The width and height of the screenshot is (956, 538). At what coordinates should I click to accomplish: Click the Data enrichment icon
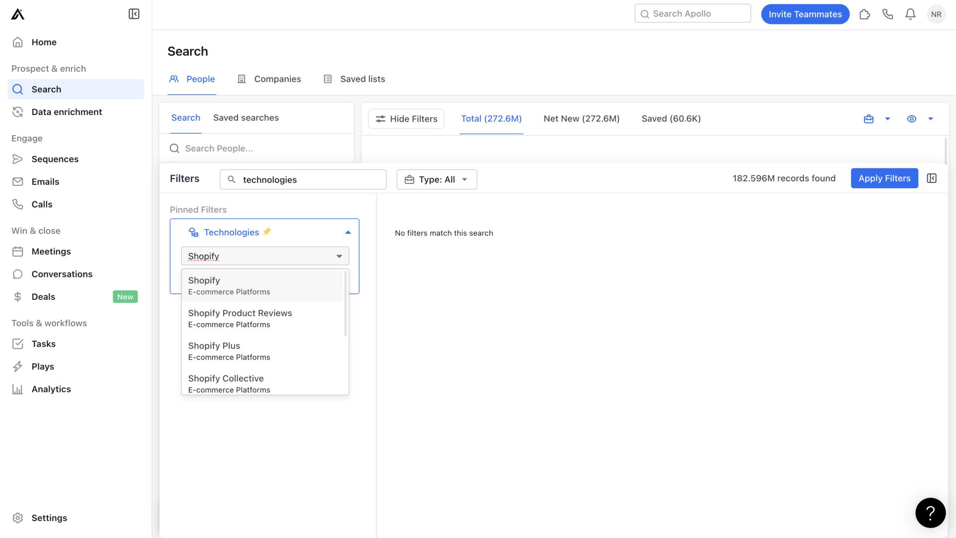(x=18, y=112)
